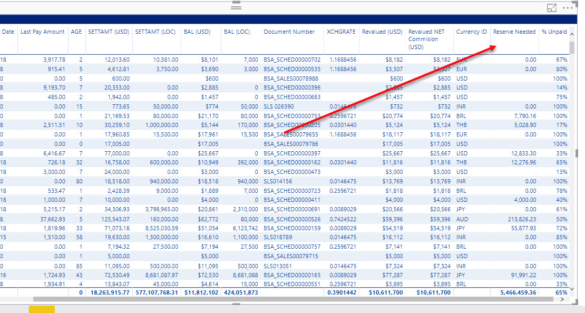Select document SLS018789 cell
This screenshot has width=585, height=313.
[278, 237]
